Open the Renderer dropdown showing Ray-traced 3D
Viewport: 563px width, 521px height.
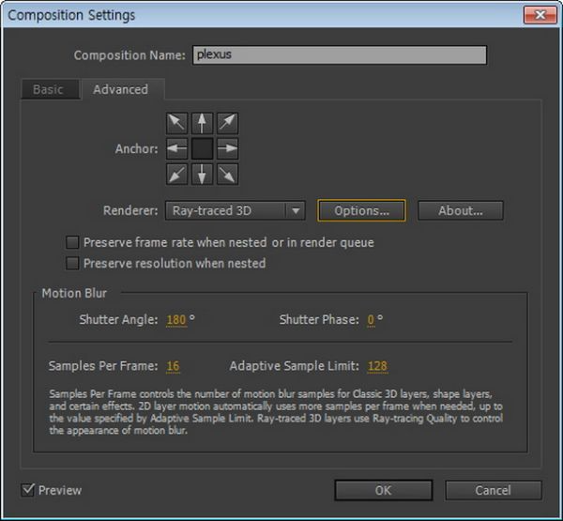click(x=236, y=210)
